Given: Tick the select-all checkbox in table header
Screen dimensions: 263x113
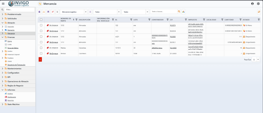Looking at the screenshot, I should (x=41, y=20).
